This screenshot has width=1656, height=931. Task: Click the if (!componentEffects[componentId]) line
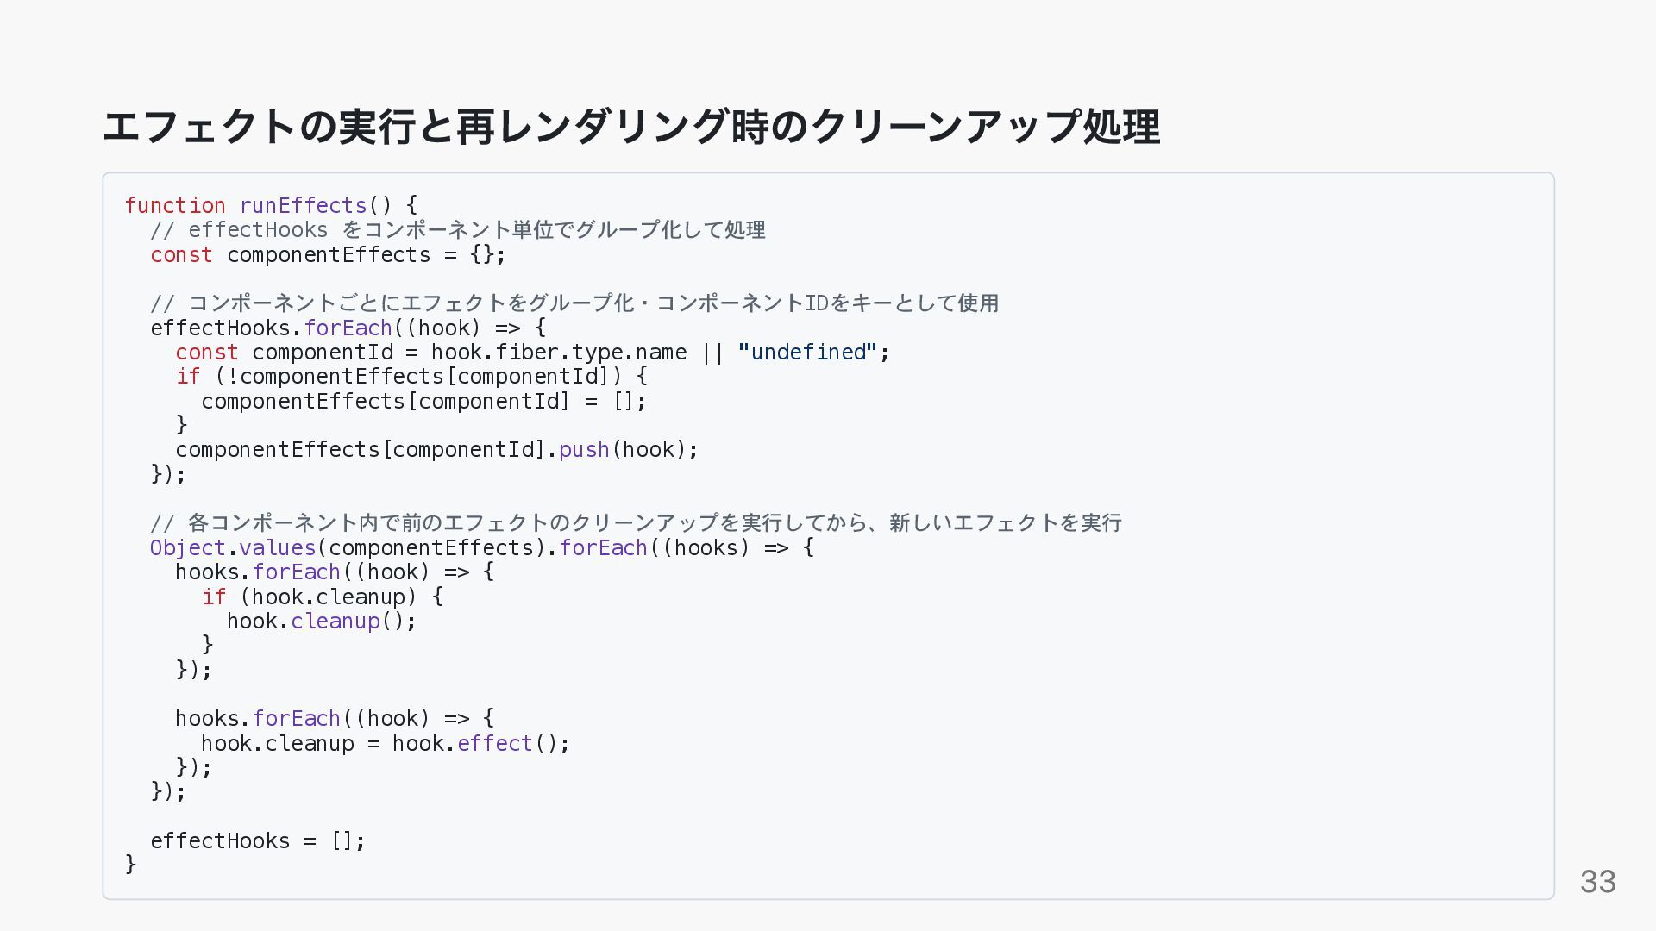(411, 377)
